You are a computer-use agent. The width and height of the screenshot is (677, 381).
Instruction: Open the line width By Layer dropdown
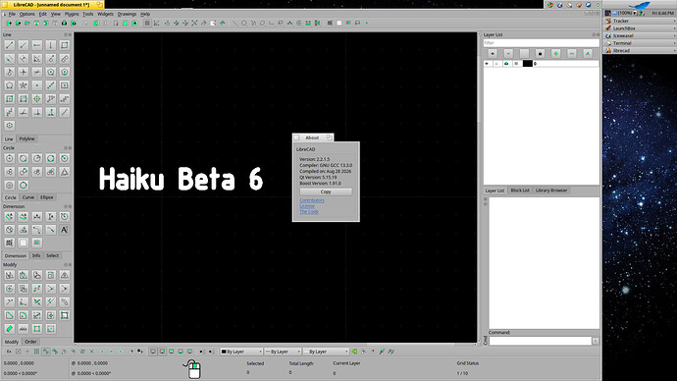pos(283,352)
